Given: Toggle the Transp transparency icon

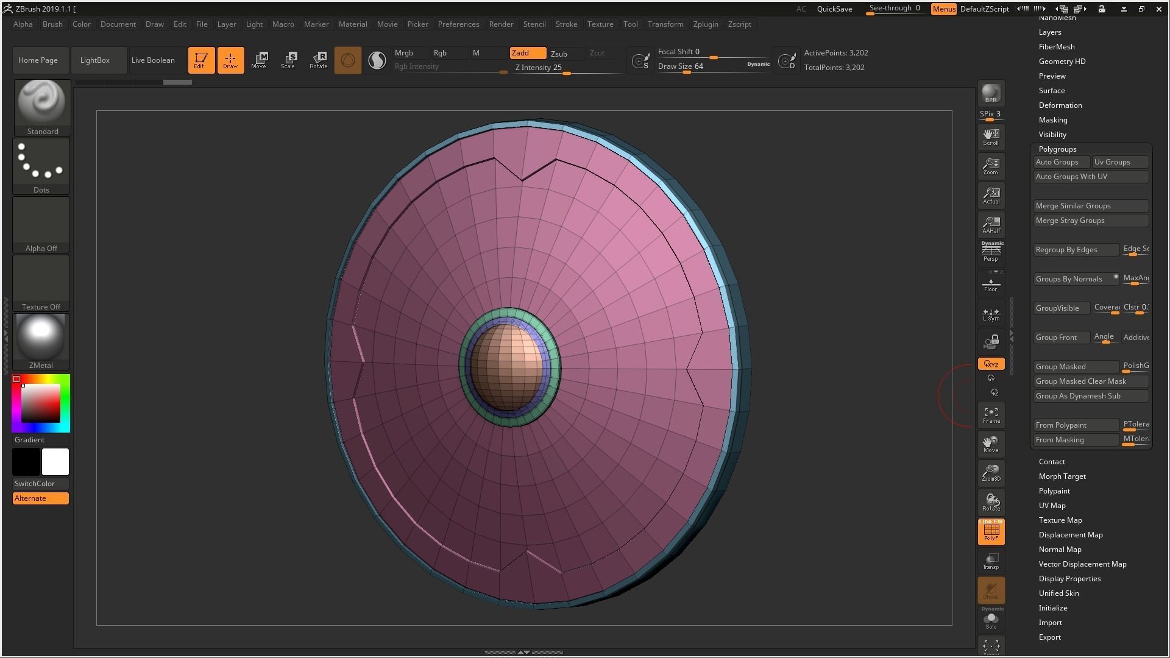Looking at the screenshot, I should pyautogui.click(x=991, y=561).
